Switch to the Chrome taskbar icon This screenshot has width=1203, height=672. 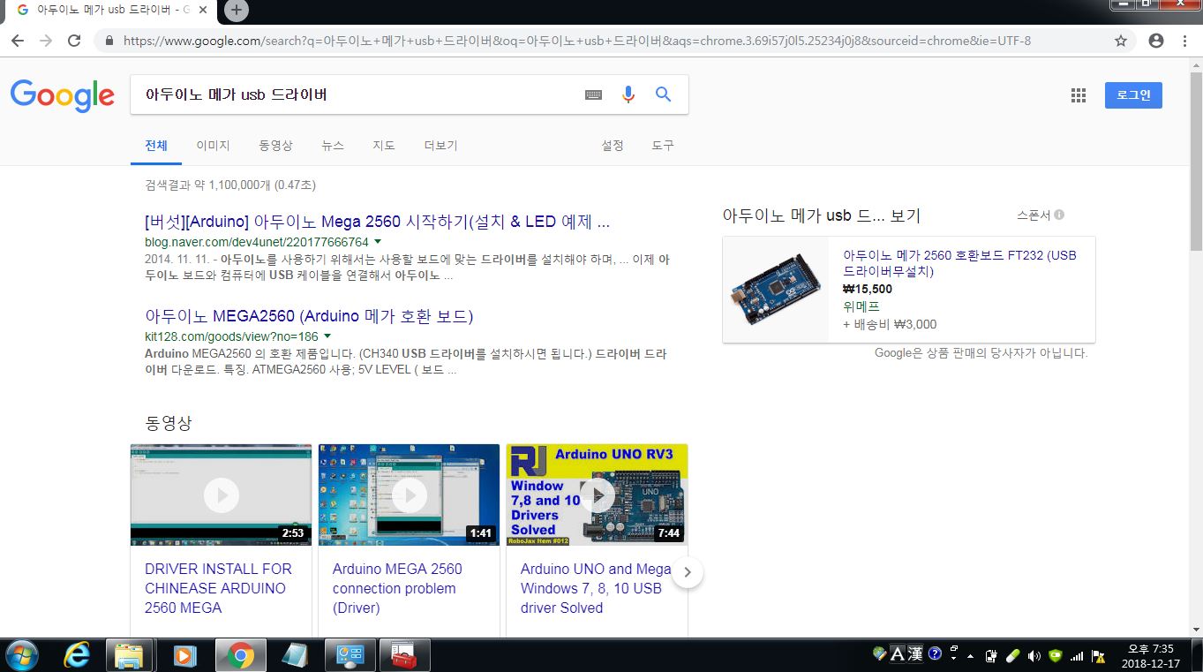tap(240, 656)
